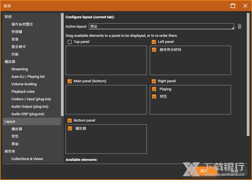Toggle 媒体树状结构 element checkbox
The width and height of the screenshot is (252, 180).
pyautogui.click(x=154, y=50)
